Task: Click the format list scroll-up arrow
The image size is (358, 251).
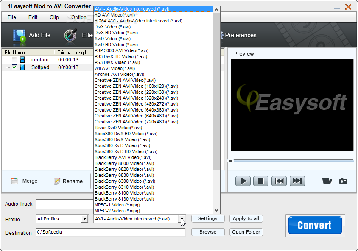Action: (216, 10)
